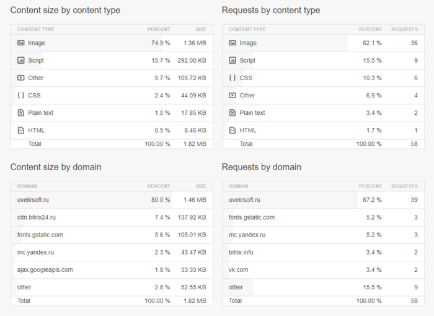434x316 pixels.
Task: Click the Other icon in Requests by content type
Action: (x=232, y=96)
